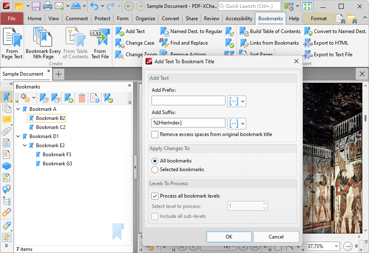Screen dimensions: 369x253
Task: Increment the select level stepper
Action: [x=264, y=204]
